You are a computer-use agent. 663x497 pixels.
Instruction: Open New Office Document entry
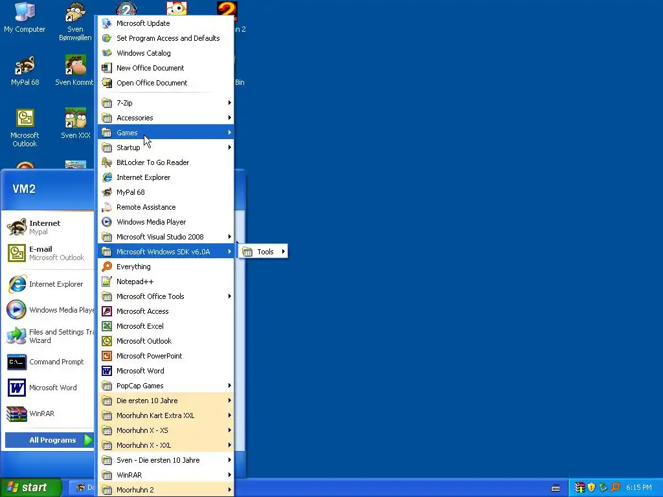(166, 68)
